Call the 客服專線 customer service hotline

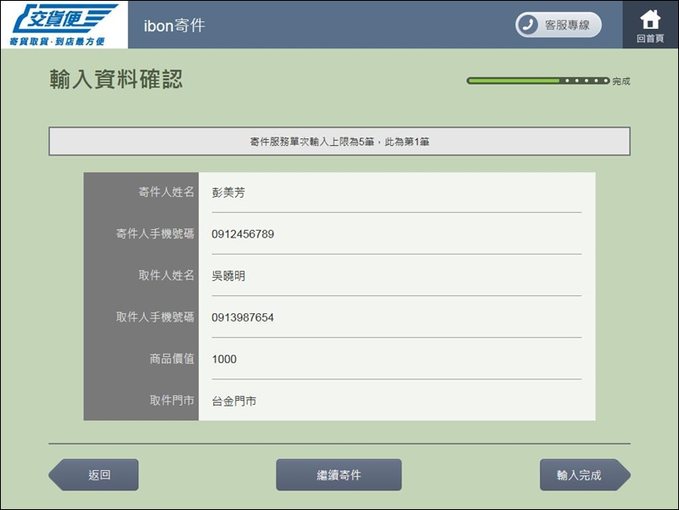pyautogui.click(x=558, y=25)
